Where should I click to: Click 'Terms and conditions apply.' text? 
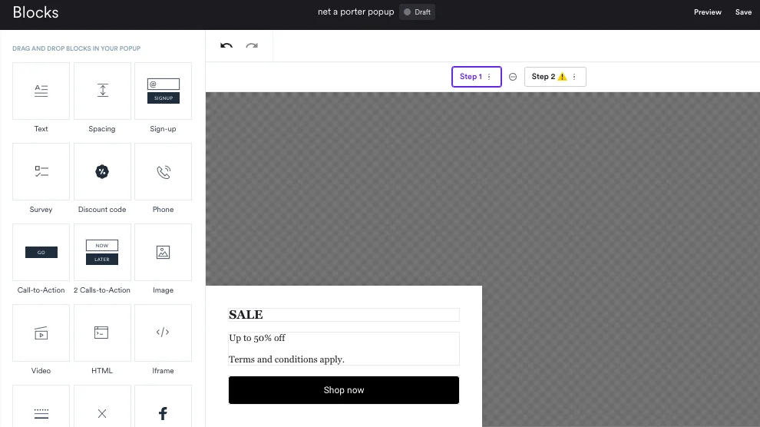click(286, 359)
